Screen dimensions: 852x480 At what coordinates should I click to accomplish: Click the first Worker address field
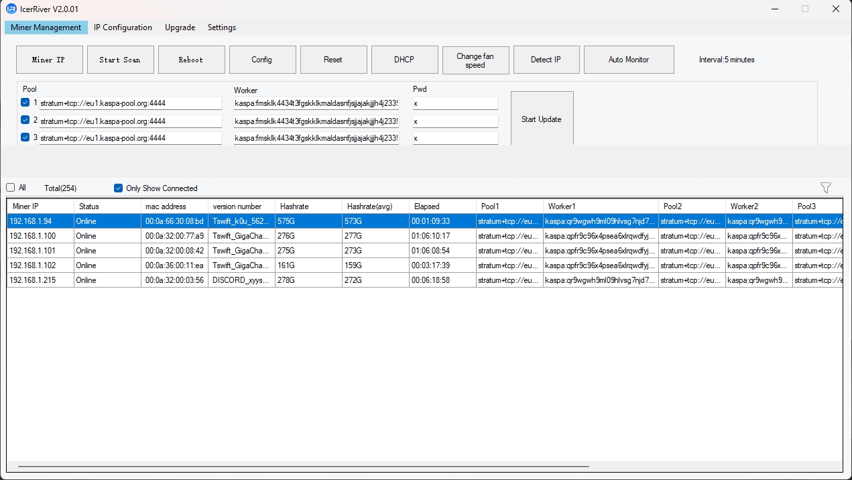pos(316,104)
